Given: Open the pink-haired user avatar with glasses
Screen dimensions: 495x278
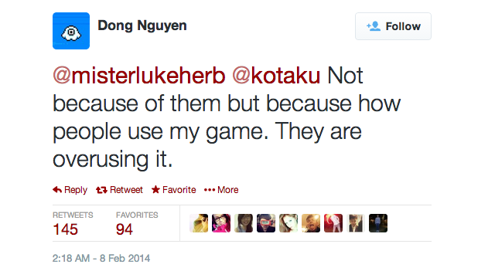Looking at the screenshot, I should click(x=221, y=223).
